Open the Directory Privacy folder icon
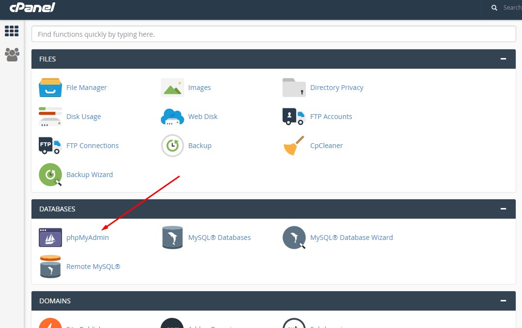Viewport: 522px width, 328px height. (294, 88)
